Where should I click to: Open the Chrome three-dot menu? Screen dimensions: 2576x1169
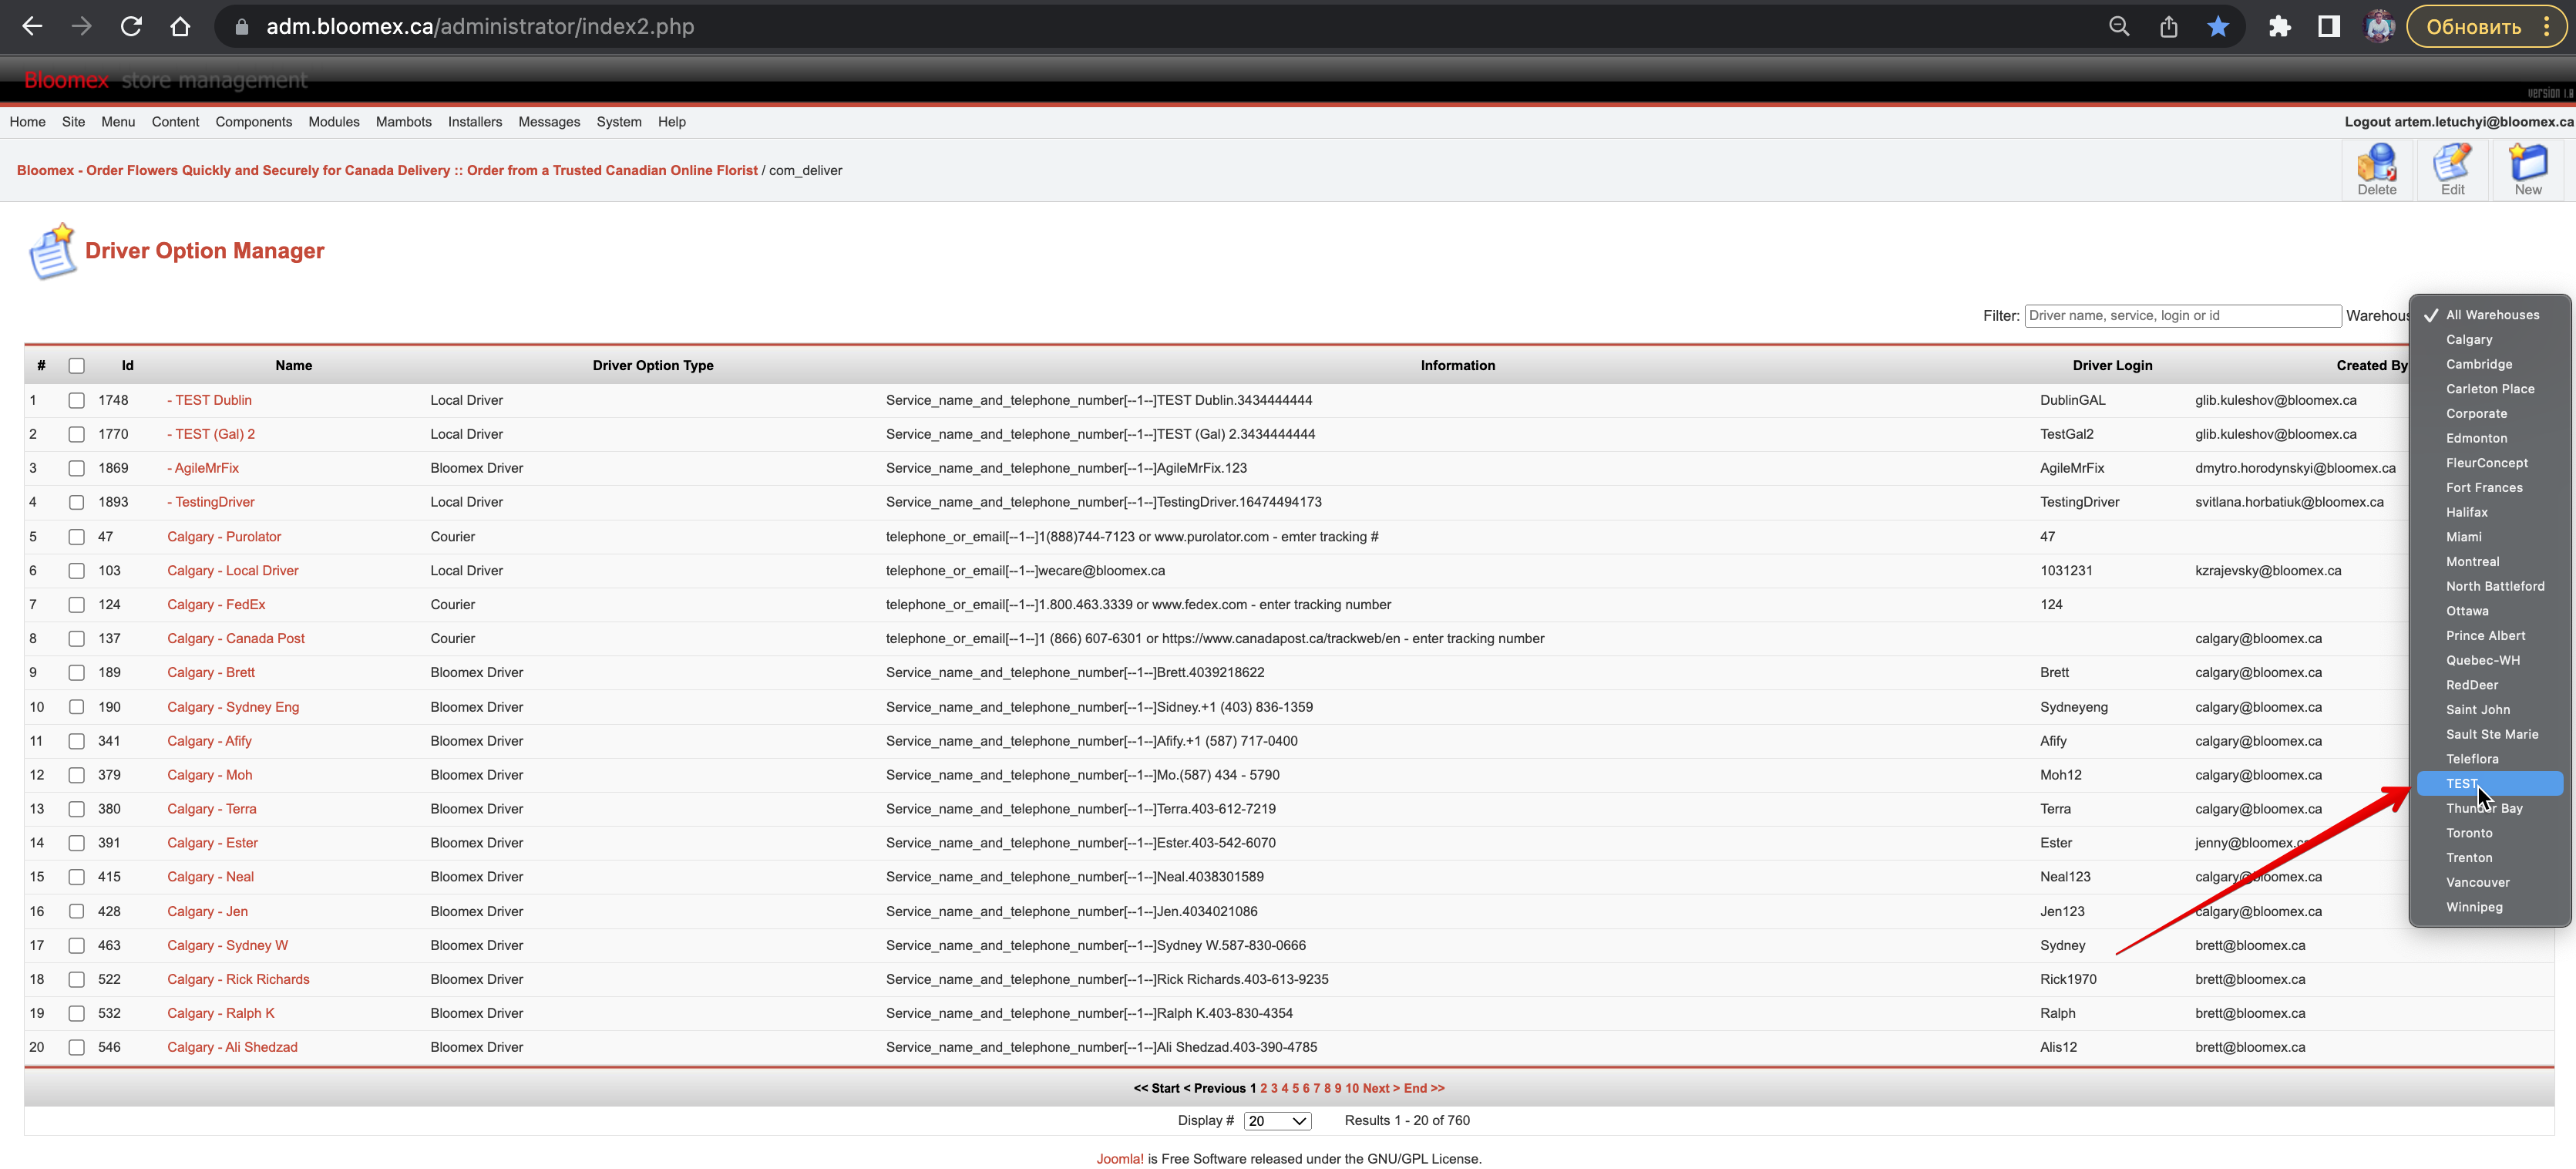pyautogui.click(x=2547, y=27)
